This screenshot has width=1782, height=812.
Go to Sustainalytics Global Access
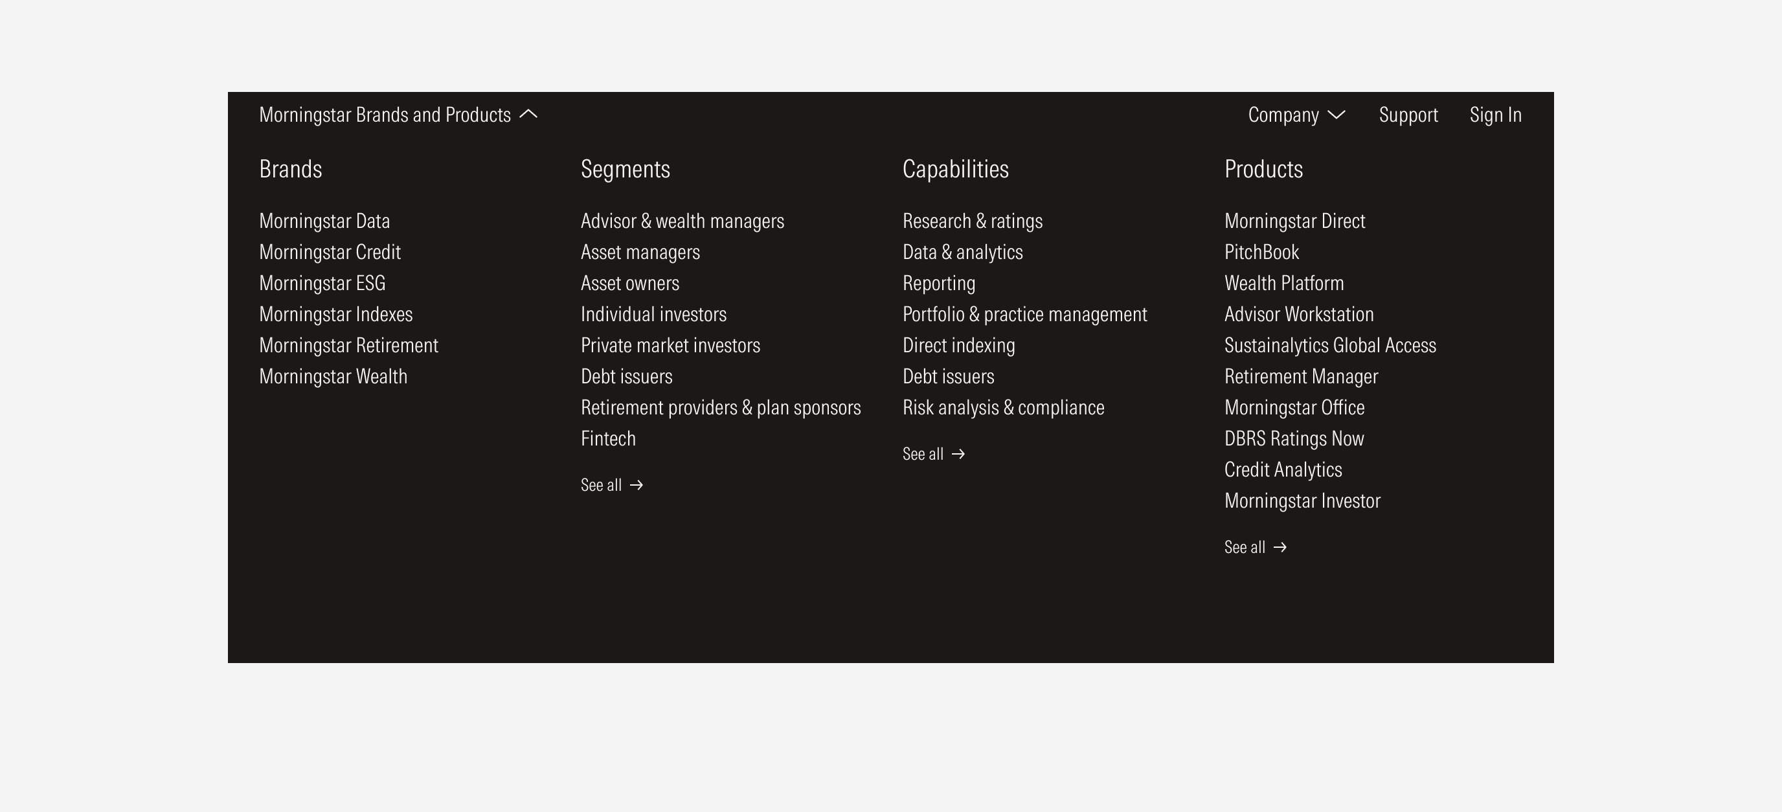click(x=1329, y=346)
